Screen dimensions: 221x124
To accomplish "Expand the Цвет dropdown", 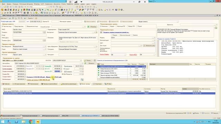I will (x=154, y=43).
